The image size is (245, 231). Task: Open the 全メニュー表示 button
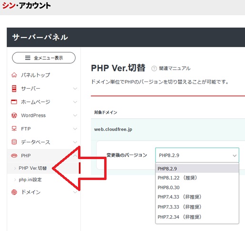pyautogui.click(x=44, y=58)
